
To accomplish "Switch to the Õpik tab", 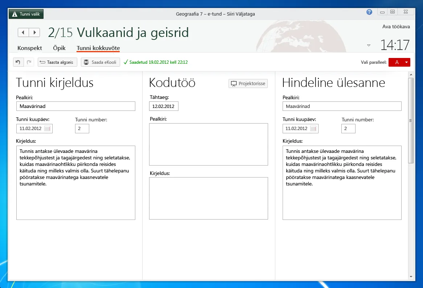I will tap(59, 48).
